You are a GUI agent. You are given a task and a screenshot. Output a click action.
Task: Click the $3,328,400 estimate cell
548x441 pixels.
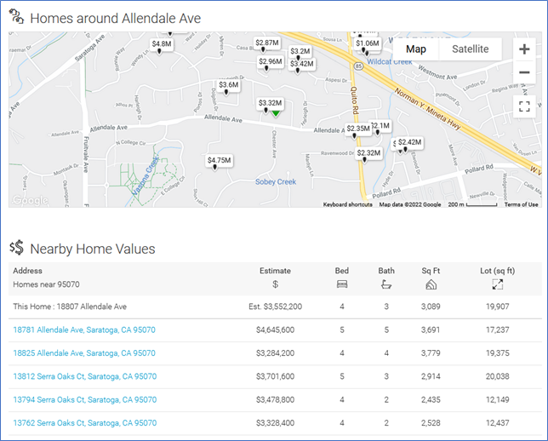(275, 423)
